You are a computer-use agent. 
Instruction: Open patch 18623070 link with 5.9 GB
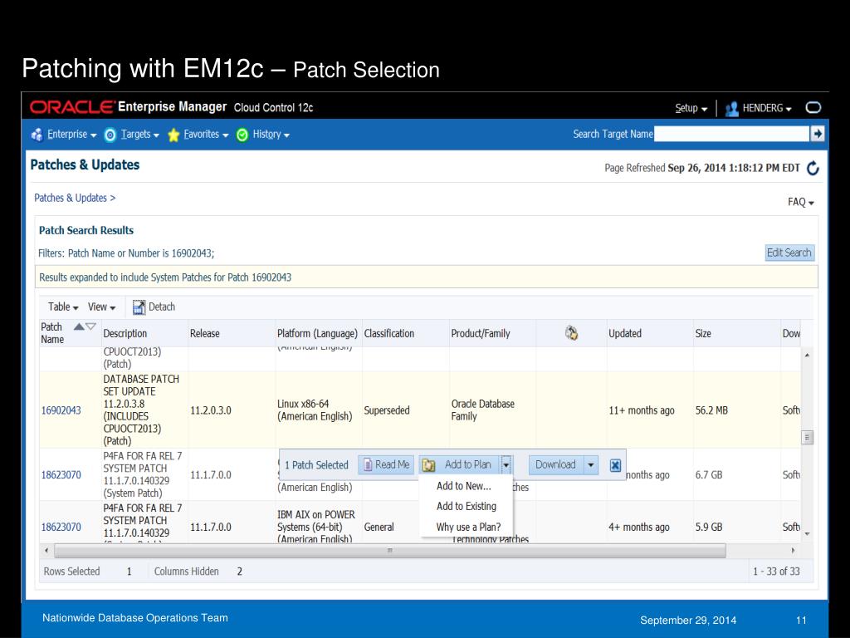tap(61, 528)
